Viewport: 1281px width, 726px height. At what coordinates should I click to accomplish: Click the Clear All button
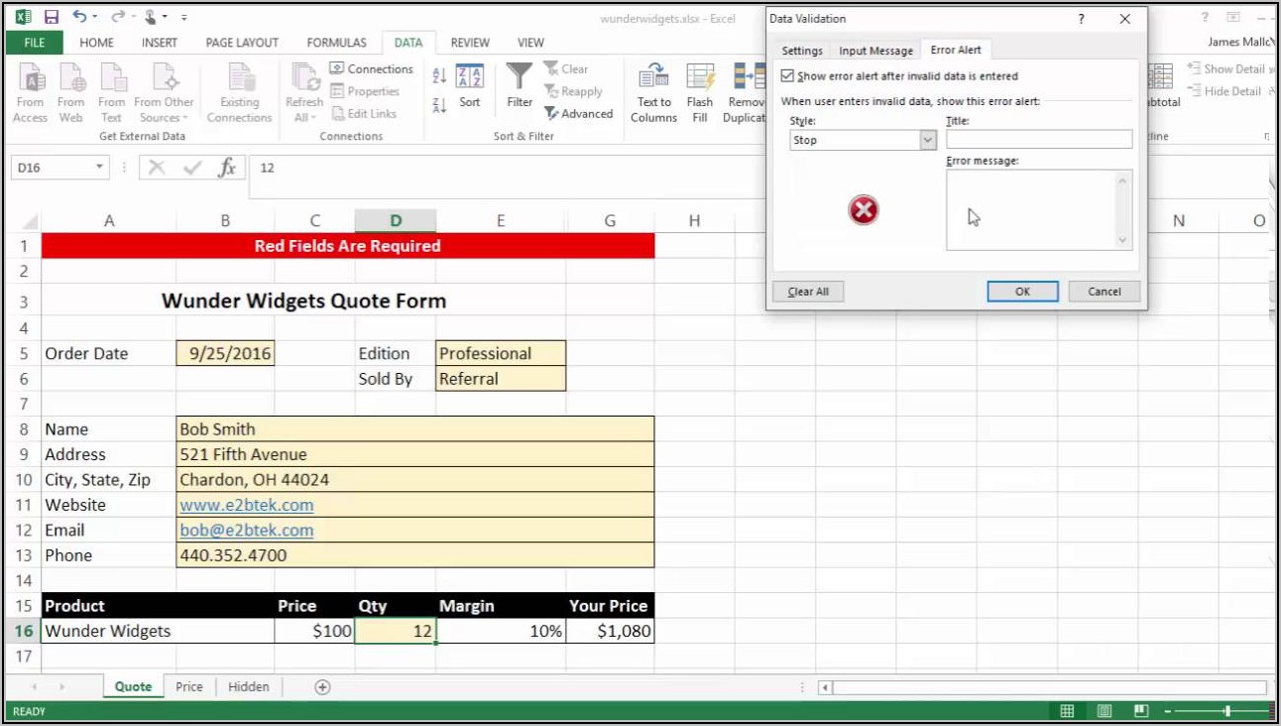[x=808, y=292]
